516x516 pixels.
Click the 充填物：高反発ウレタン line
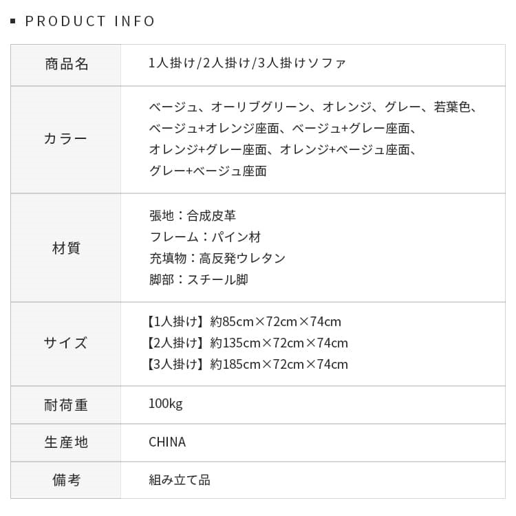coord(217,258)
